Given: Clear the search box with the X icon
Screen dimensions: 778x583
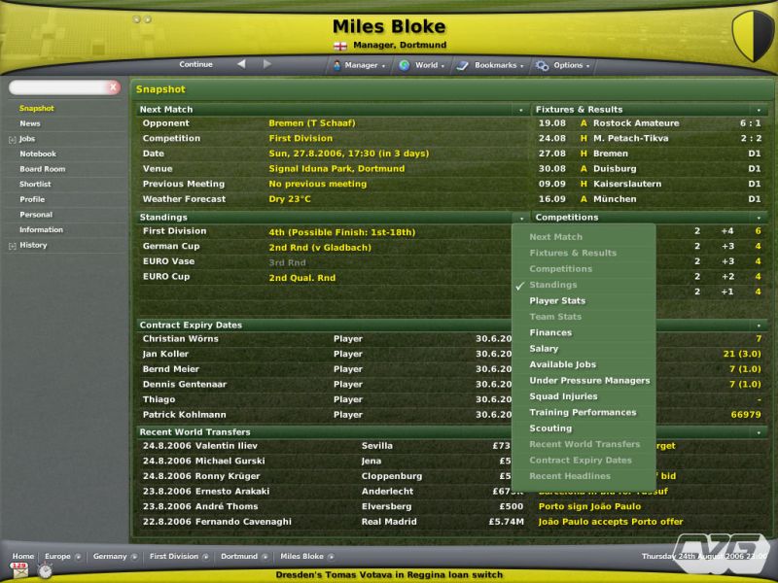Looking at the screenshot, I should coord(113,87).
